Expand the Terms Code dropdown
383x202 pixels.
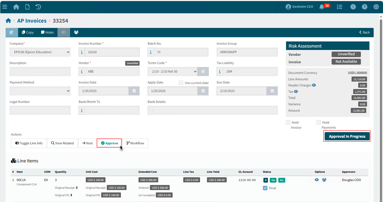coord(172,71)
